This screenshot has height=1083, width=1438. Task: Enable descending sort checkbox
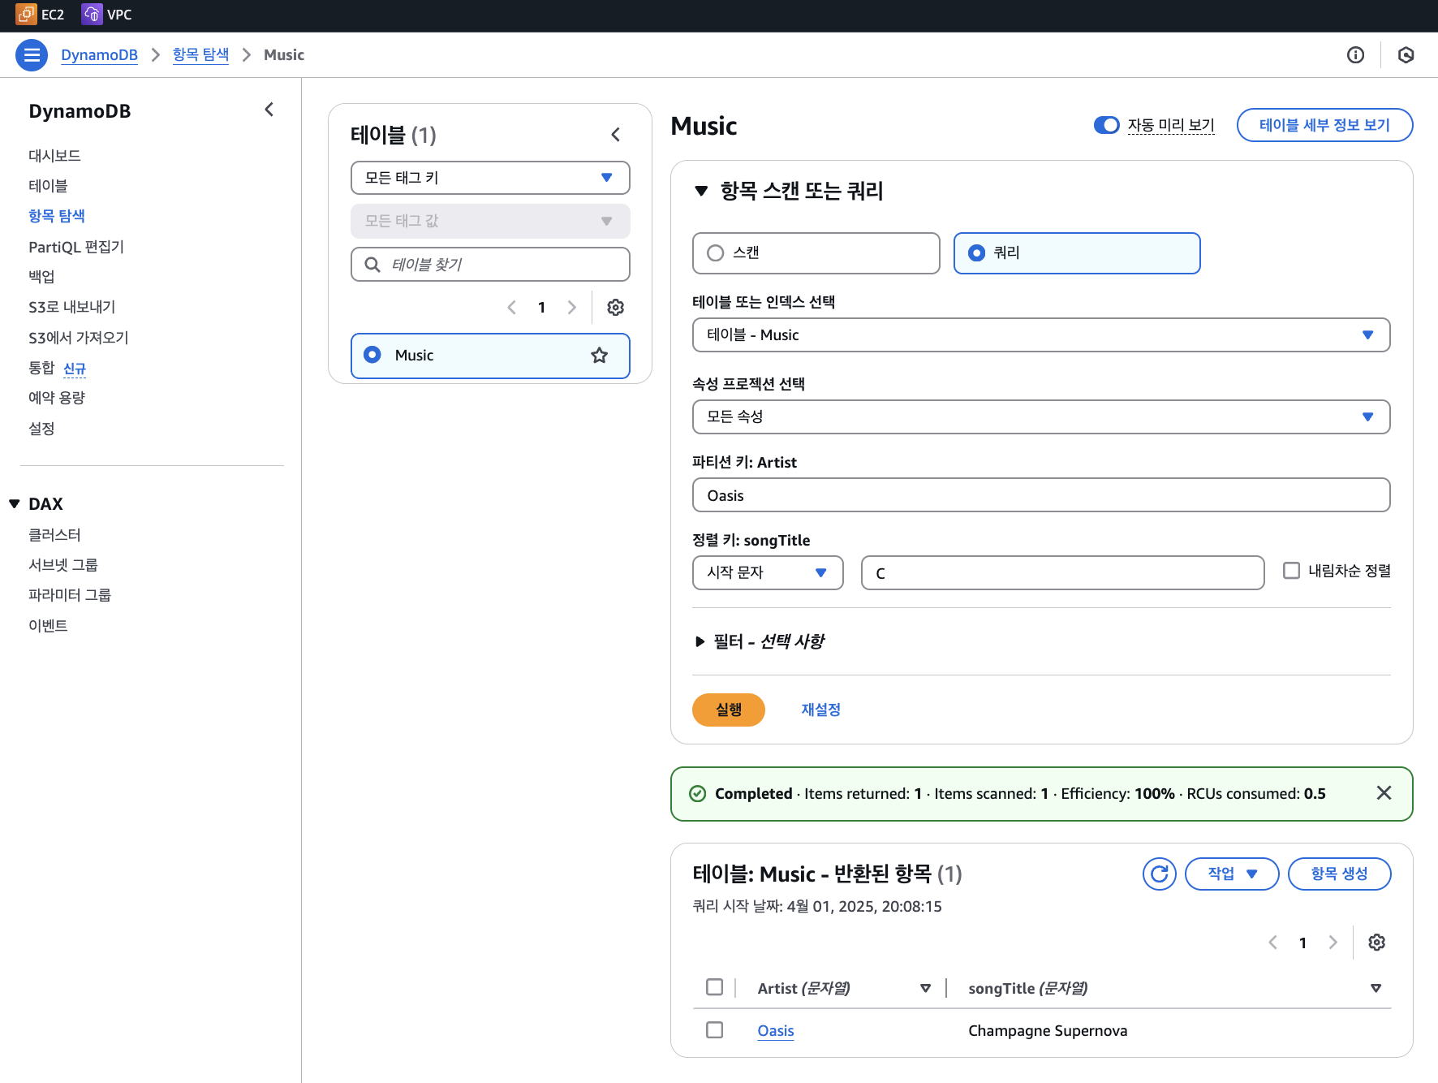pyautogui.click(x=1291, y=571)
